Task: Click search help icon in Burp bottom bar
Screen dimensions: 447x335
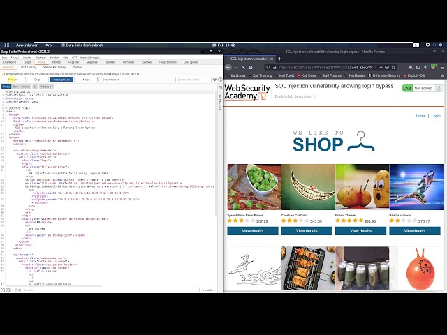Action: 3,290
